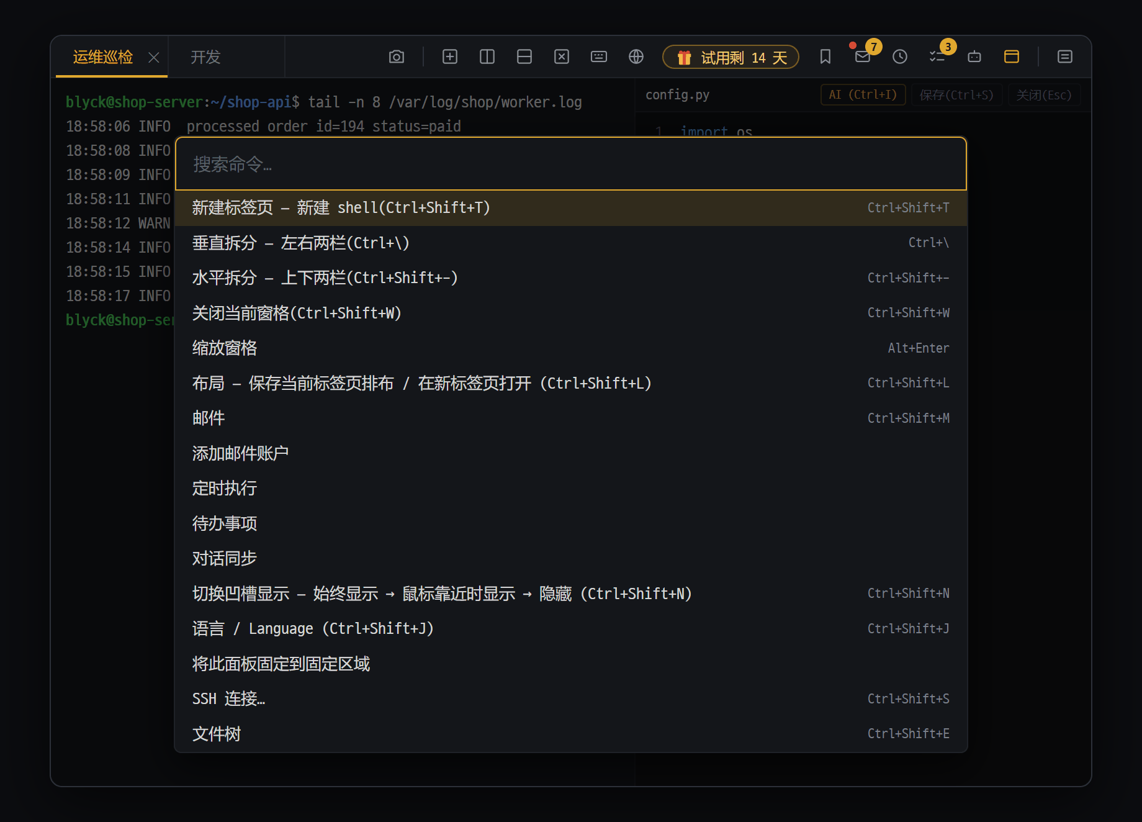Screen dimensions: 1142x822
Task: Select 水平拆分 – 上下两栏 command
Action: (571, 278)
